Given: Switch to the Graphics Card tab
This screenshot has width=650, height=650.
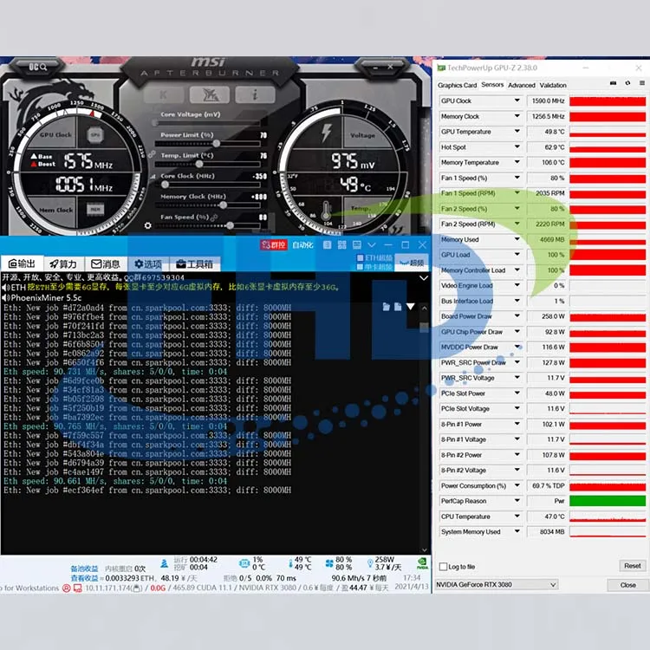Looking at the screenshot, I should tap(457, 85).
